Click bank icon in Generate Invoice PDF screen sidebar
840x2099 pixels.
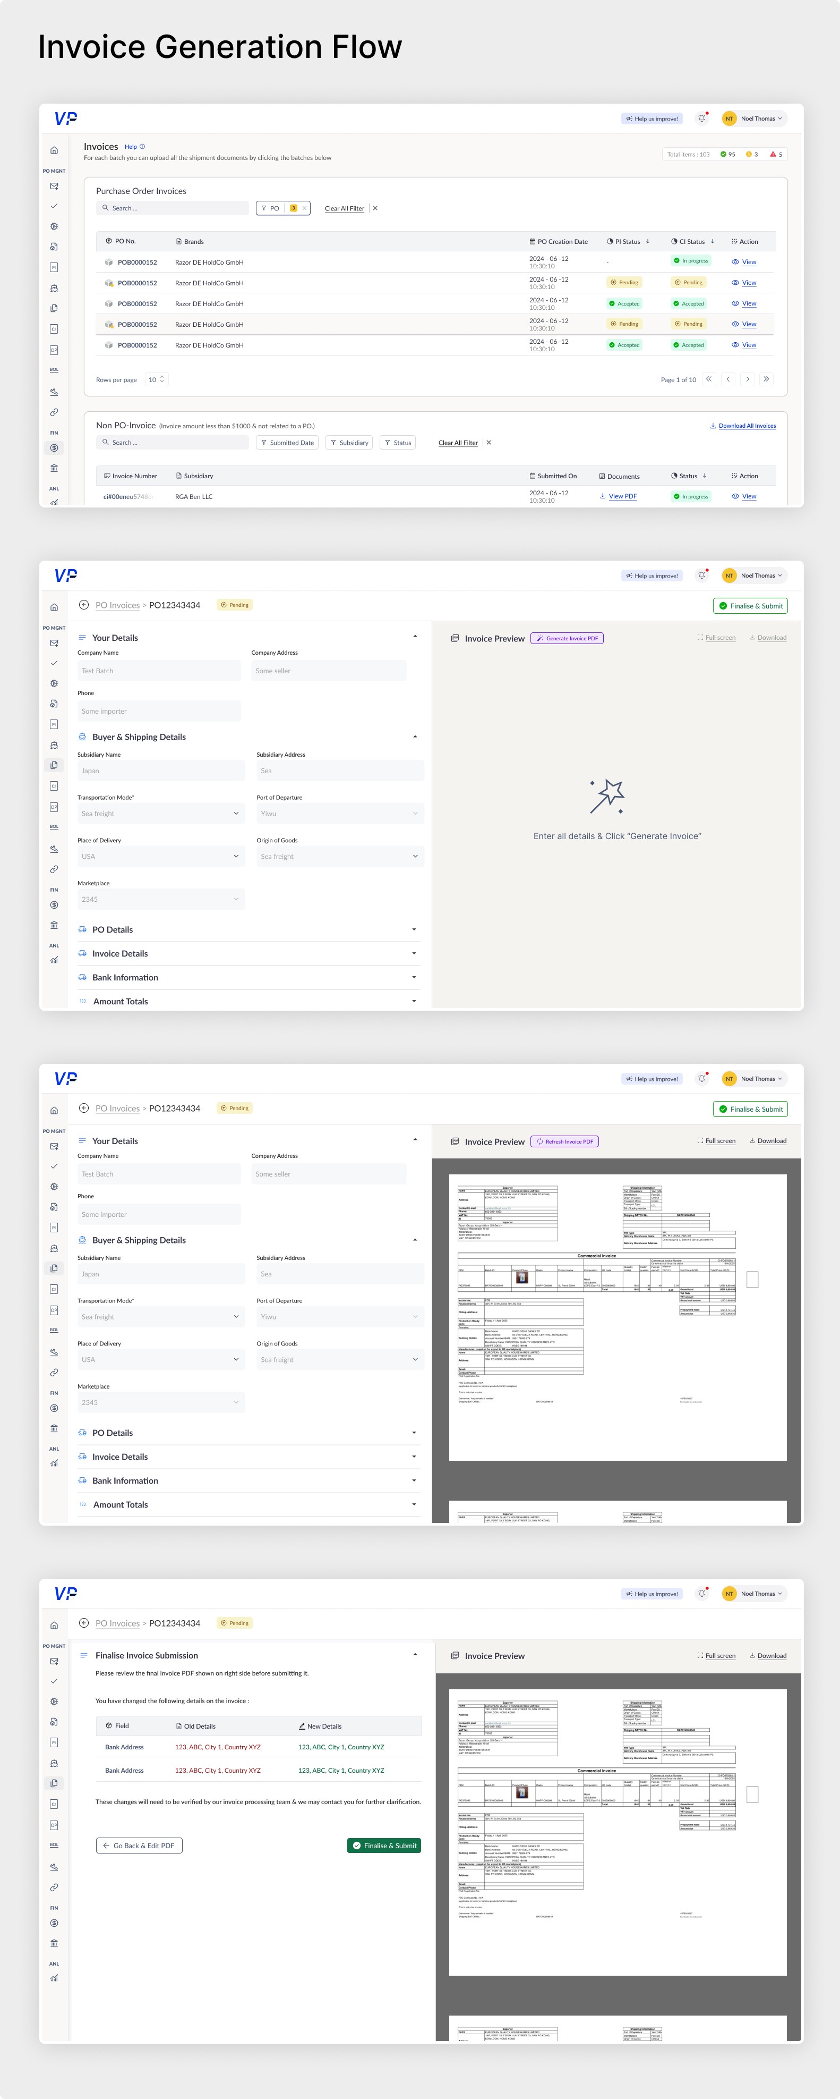(54, 926)
